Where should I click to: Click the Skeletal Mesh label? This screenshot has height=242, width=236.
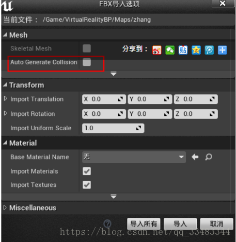click(x=31, y=48)
